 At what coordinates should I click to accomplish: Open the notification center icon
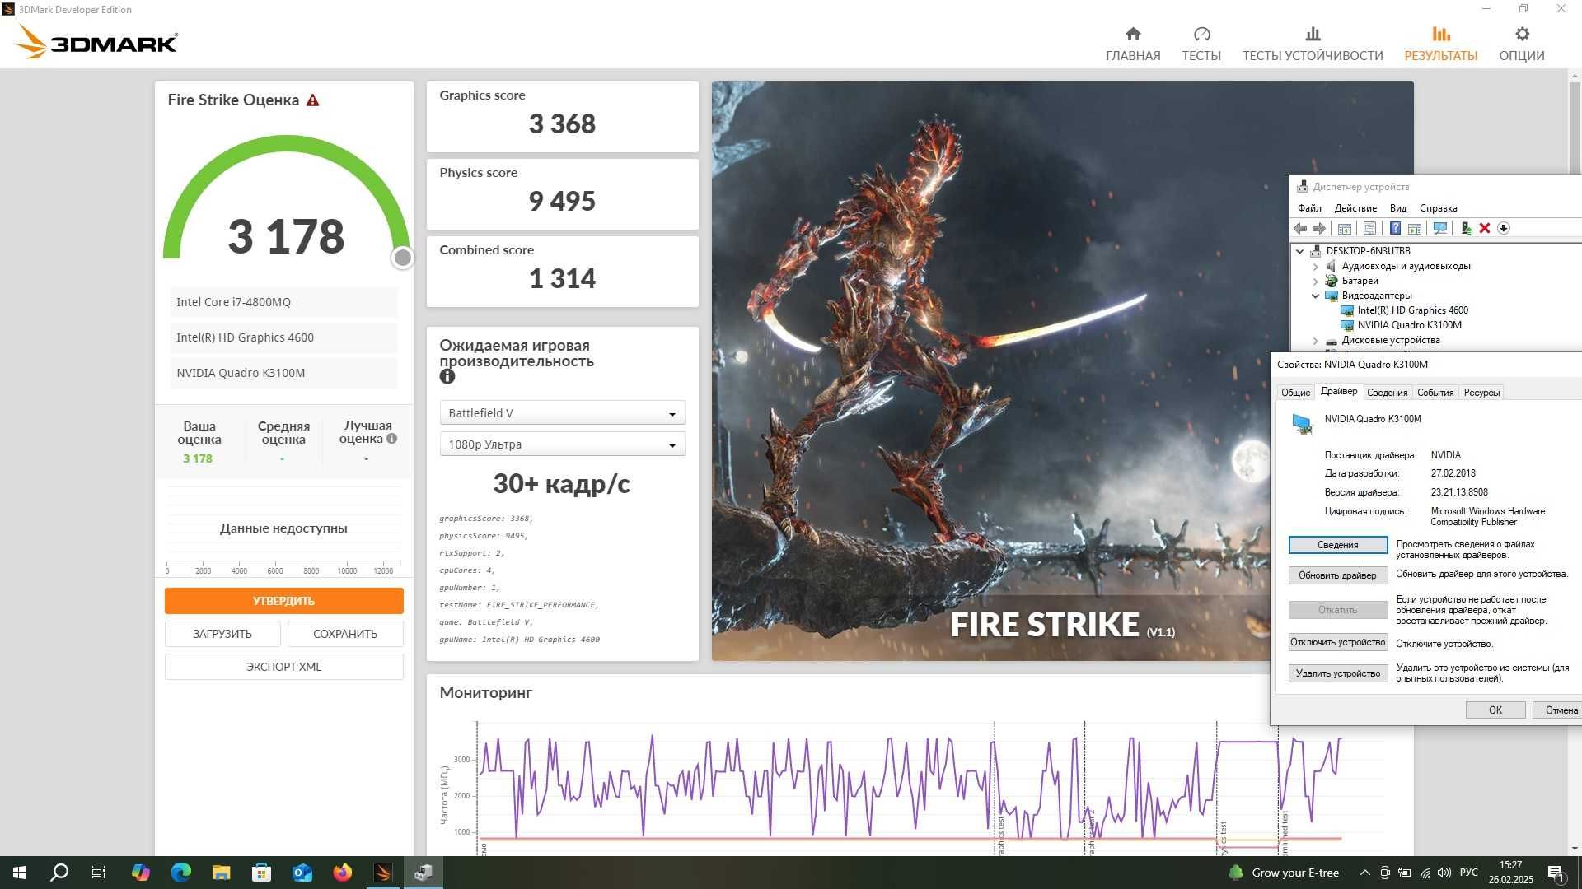[1556, 873]
